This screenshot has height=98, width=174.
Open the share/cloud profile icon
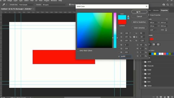[164, 5]
